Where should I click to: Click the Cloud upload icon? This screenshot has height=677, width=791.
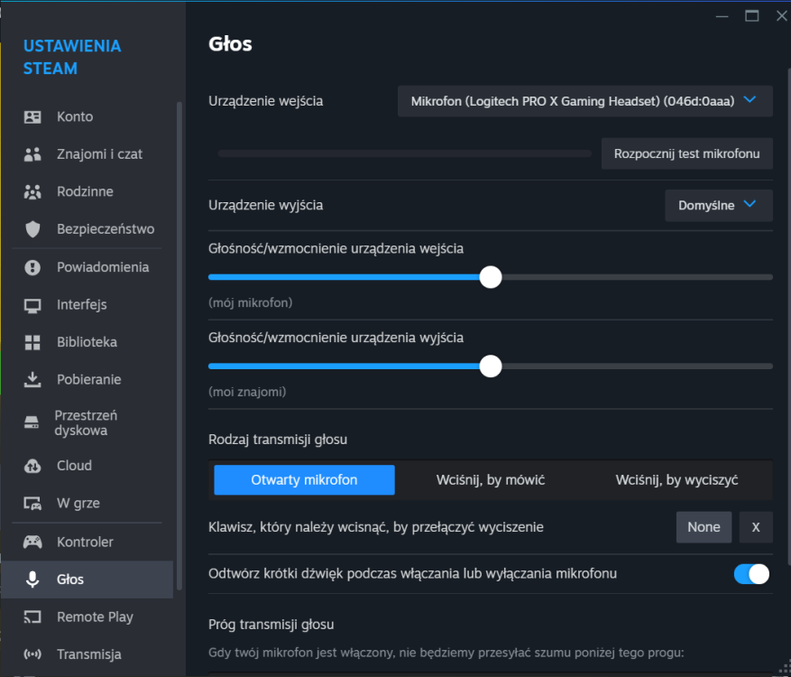click(32, 466)
